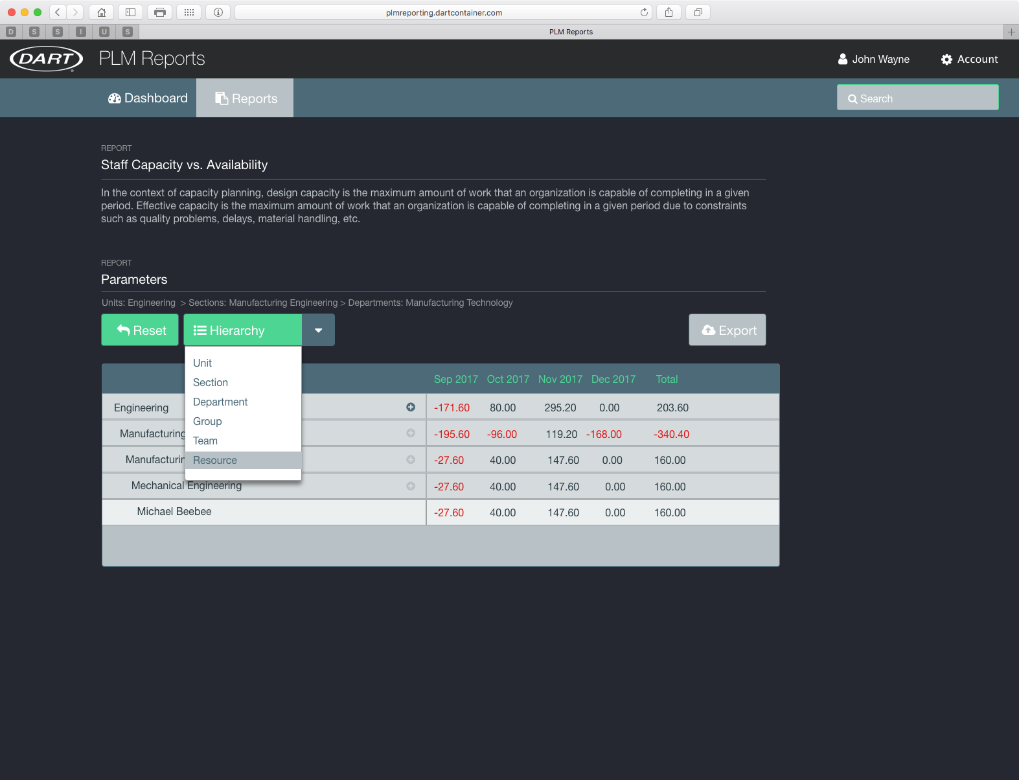Click the Reports documents icon
The width and height of the screenshot is (1019, 780).
pos(222,98)
